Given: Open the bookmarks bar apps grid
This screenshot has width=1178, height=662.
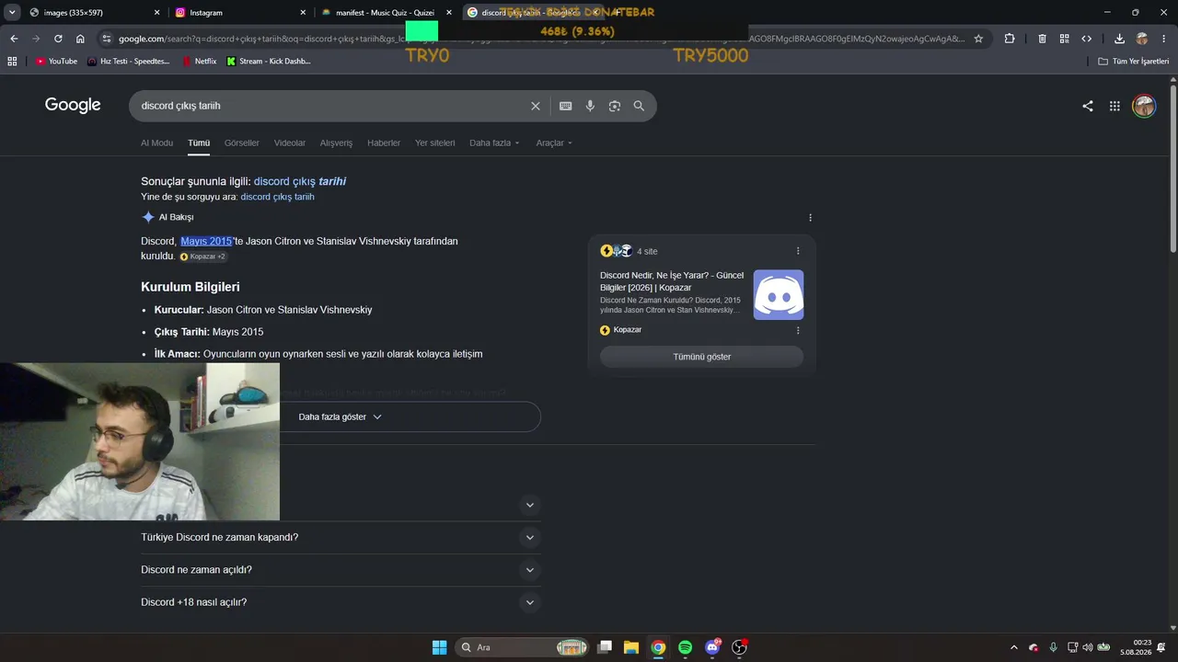Looking at the screenshot, I should click(12, 61).
